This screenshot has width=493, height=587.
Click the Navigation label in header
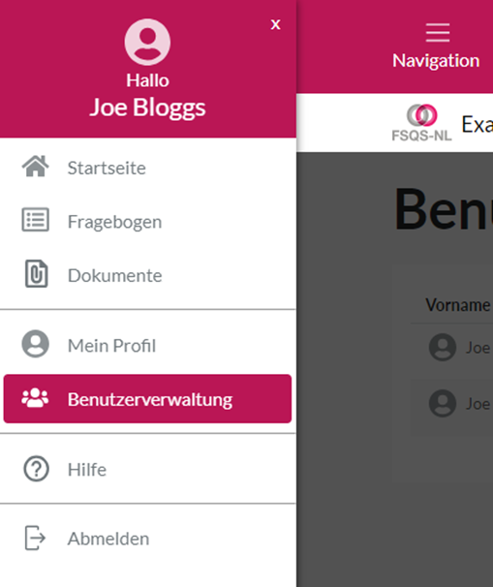tap(436, 61)
